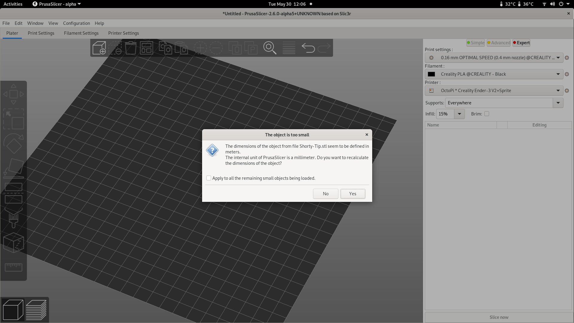Open the Search magnifier tool

coord(270,48)
